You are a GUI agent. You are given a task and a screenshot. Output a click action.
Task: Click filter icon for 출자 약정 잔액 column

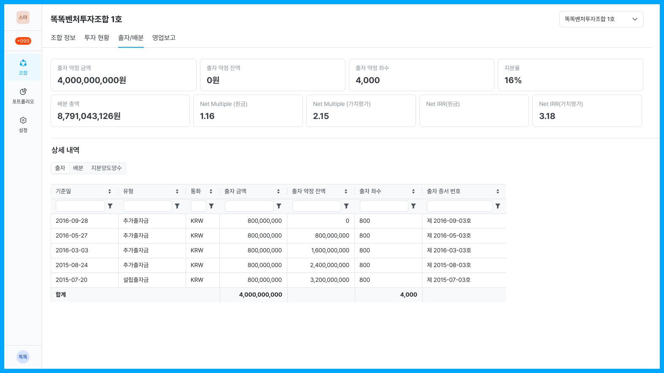pos(346,206)
